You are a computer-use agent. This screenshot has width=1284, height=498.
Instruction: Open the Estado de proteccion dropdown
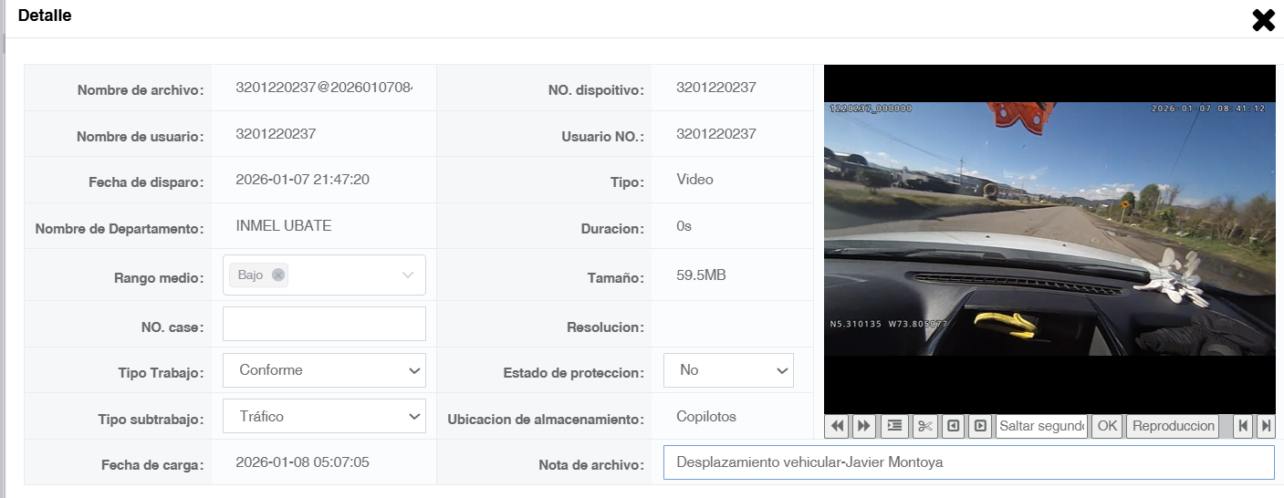728,370
